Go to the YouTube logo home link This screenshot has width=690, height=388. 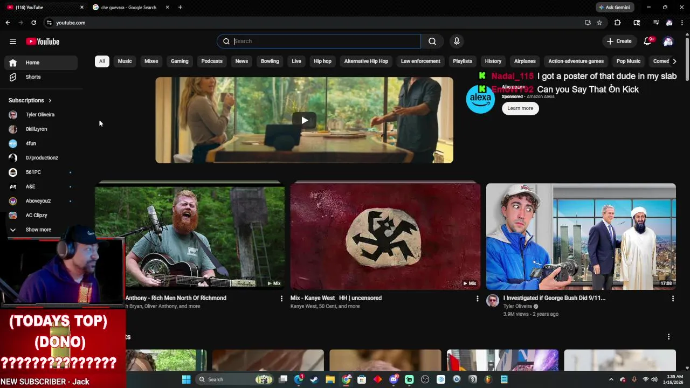click(43, 41)
